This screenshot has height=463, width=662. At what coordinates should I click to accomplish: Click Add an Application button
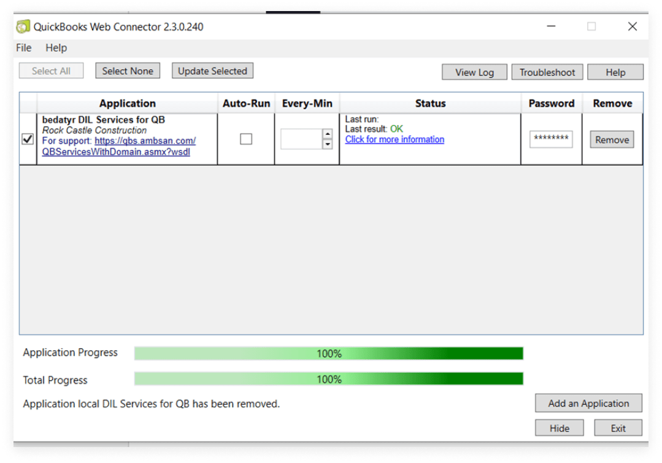click(588, 403)
